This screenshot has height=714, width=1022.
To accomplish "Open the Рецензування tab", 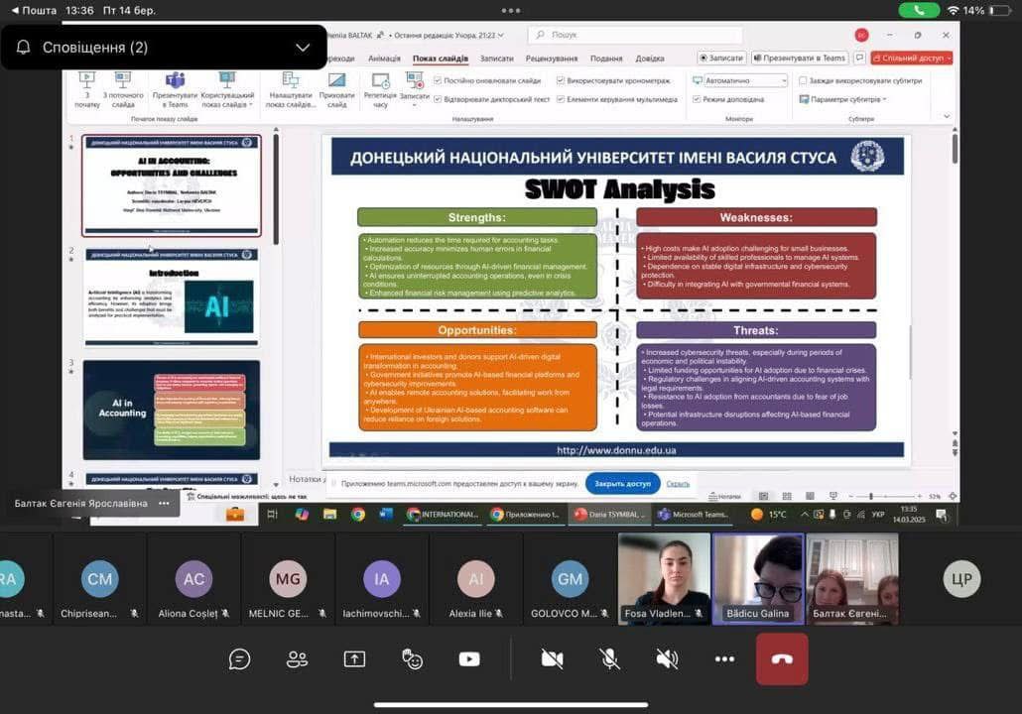I will [x=552, y=58].
